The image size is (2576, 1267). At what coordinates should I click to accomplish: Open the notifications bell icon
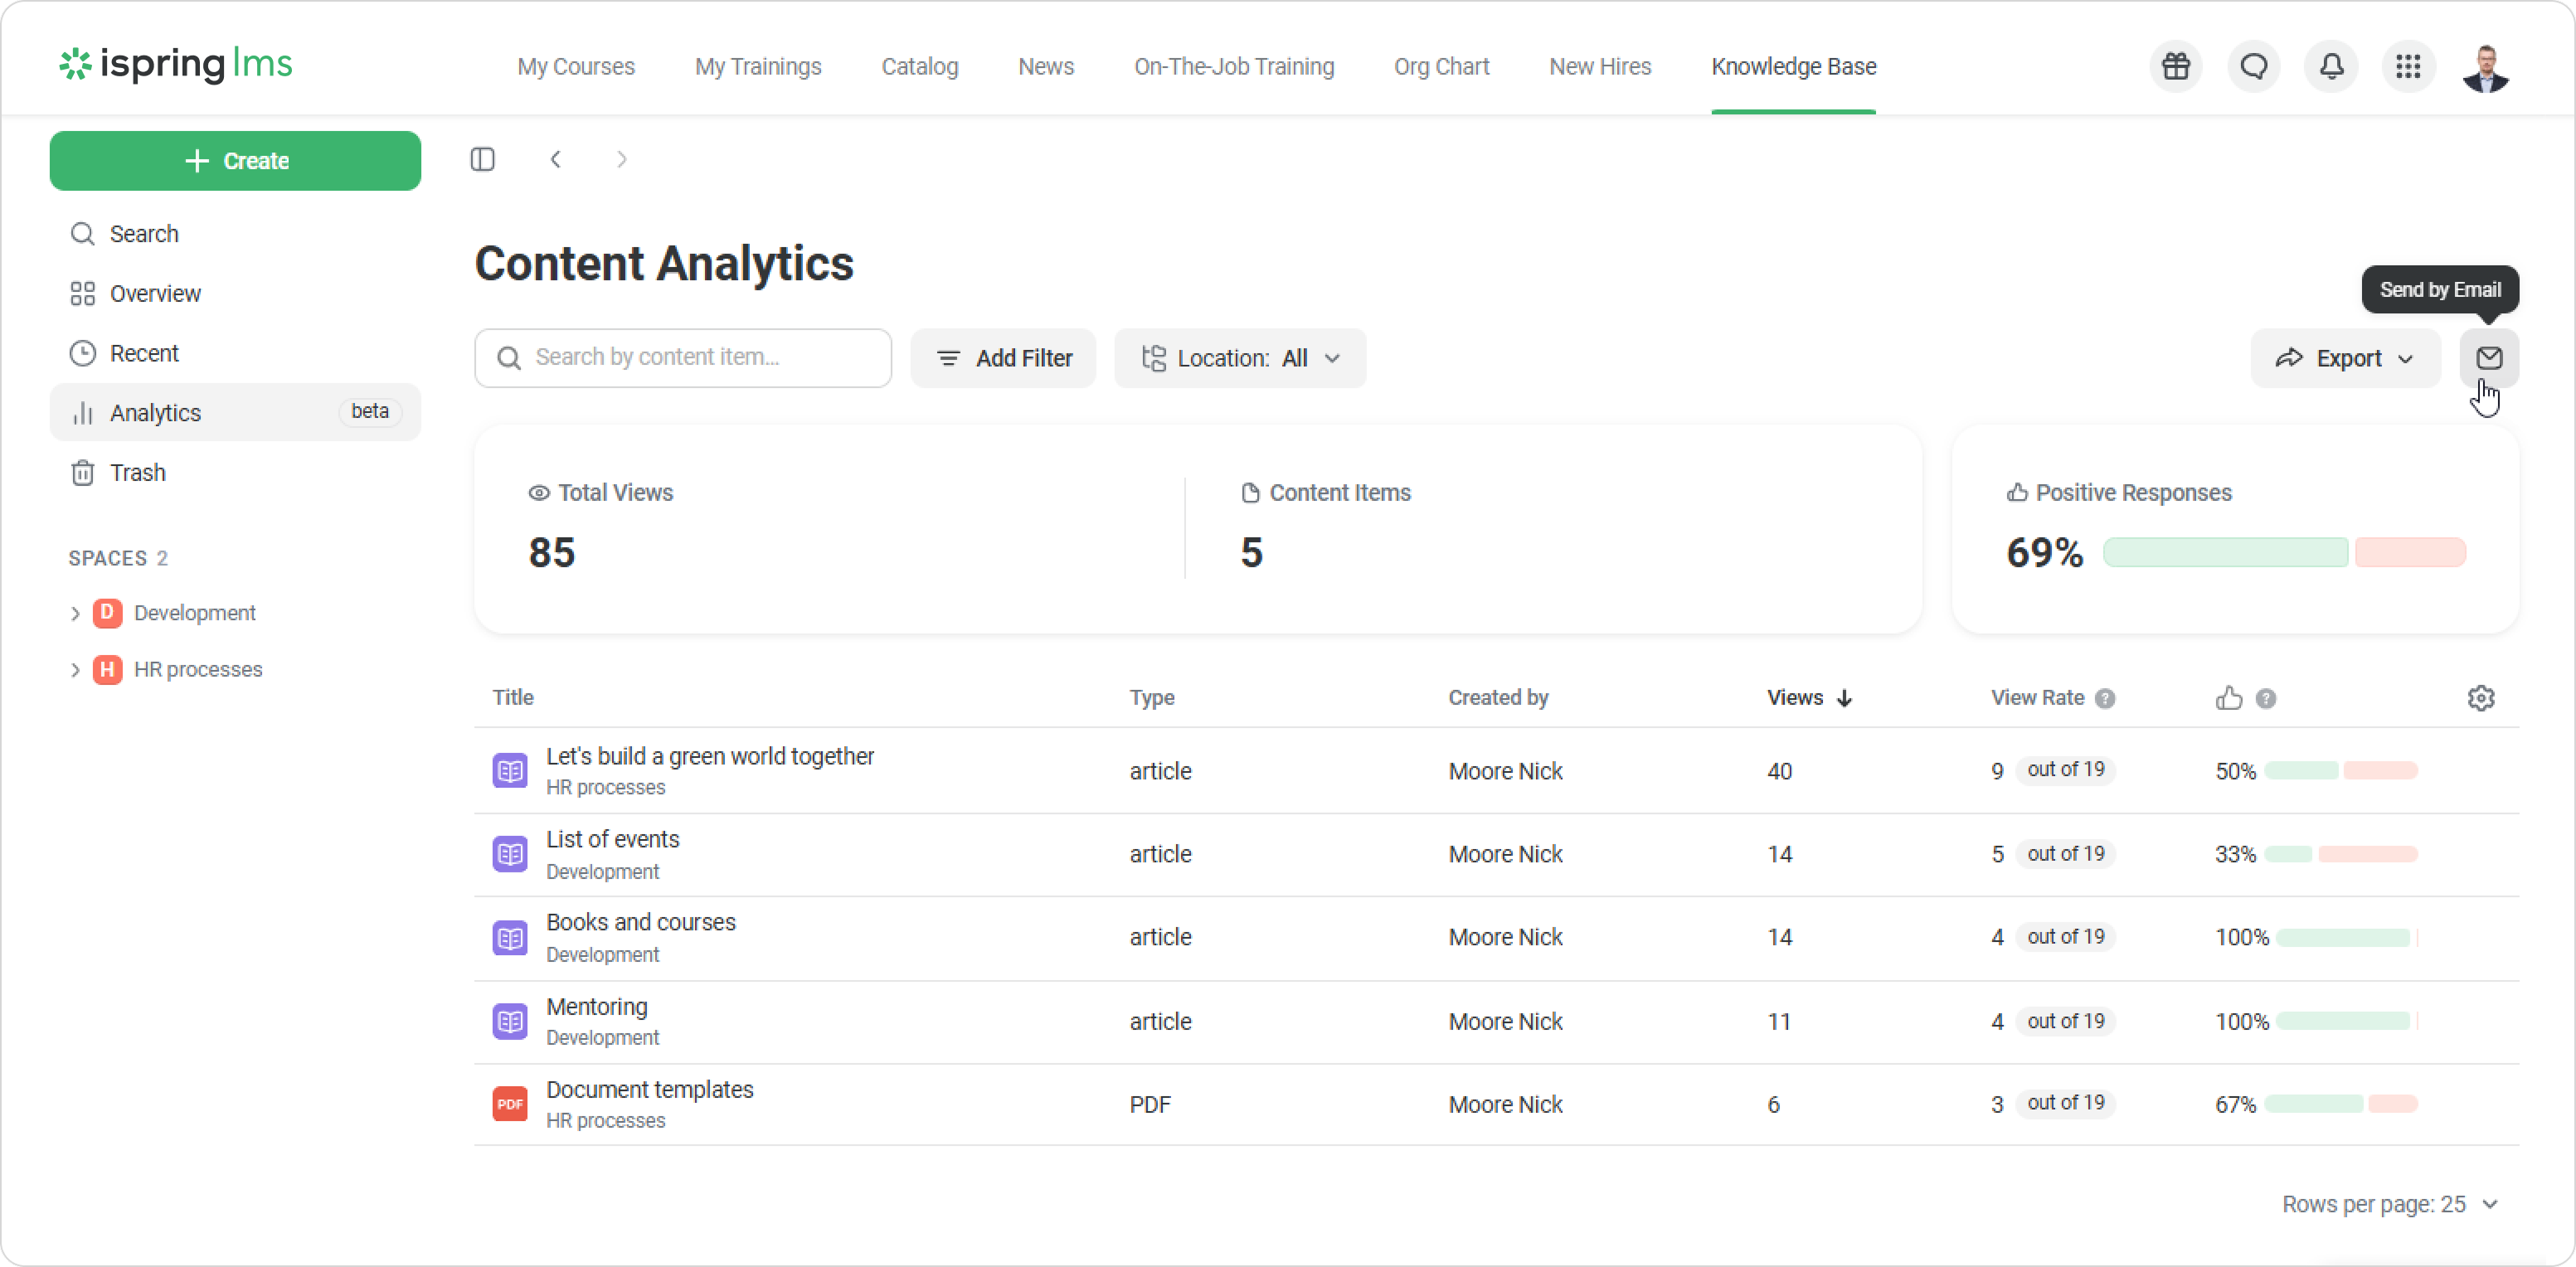2331,67
